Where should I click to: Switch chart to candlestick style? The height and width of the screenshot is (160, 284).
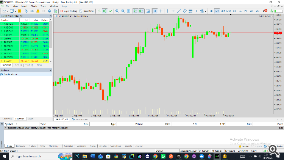pos(105,11)
